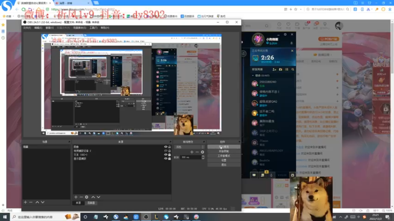Open the 淡出 transition type dropdown

[x=190, y=147]
